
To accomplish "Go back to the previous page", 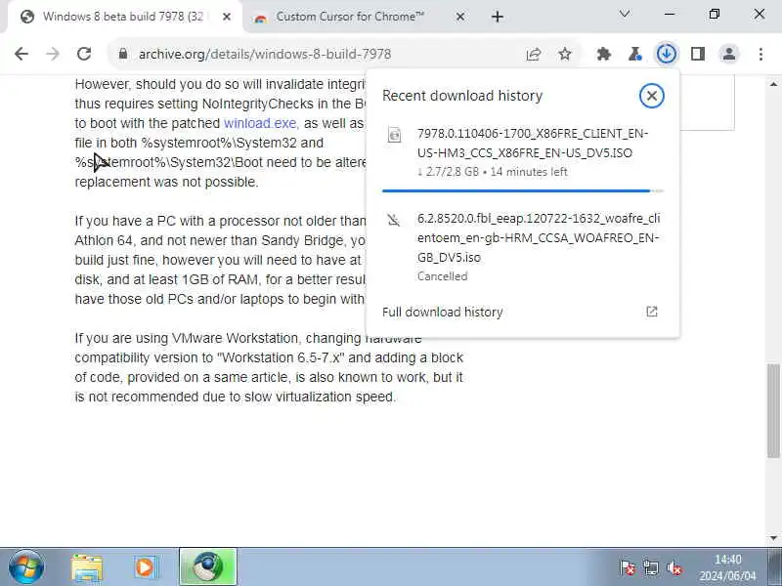I will tap(22, 54).
